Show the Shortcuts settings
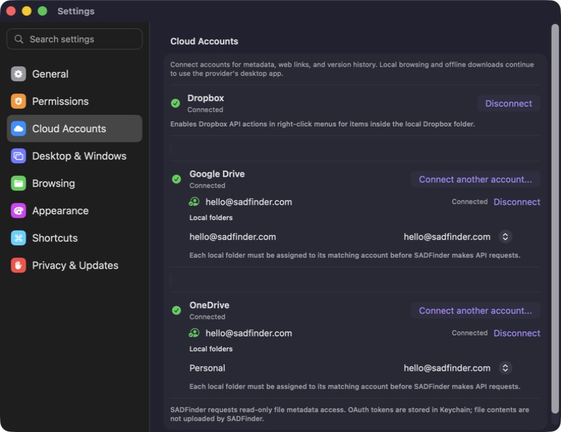Image resolution: width=561 pixels, height=432 pixels. pos(75,238)
